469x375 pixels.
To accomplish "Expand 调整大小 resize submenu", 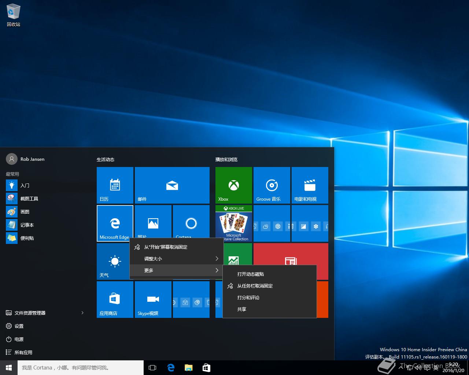I will [x=177, y=259].
